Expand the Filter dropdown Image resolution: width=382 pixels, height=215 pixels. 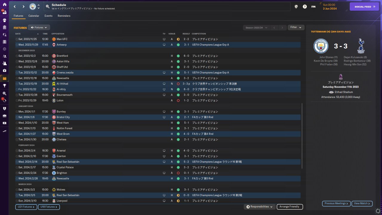[296, 27]
